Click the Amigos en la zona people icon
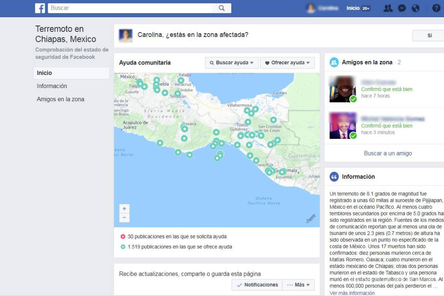 [x=333, y=62]
